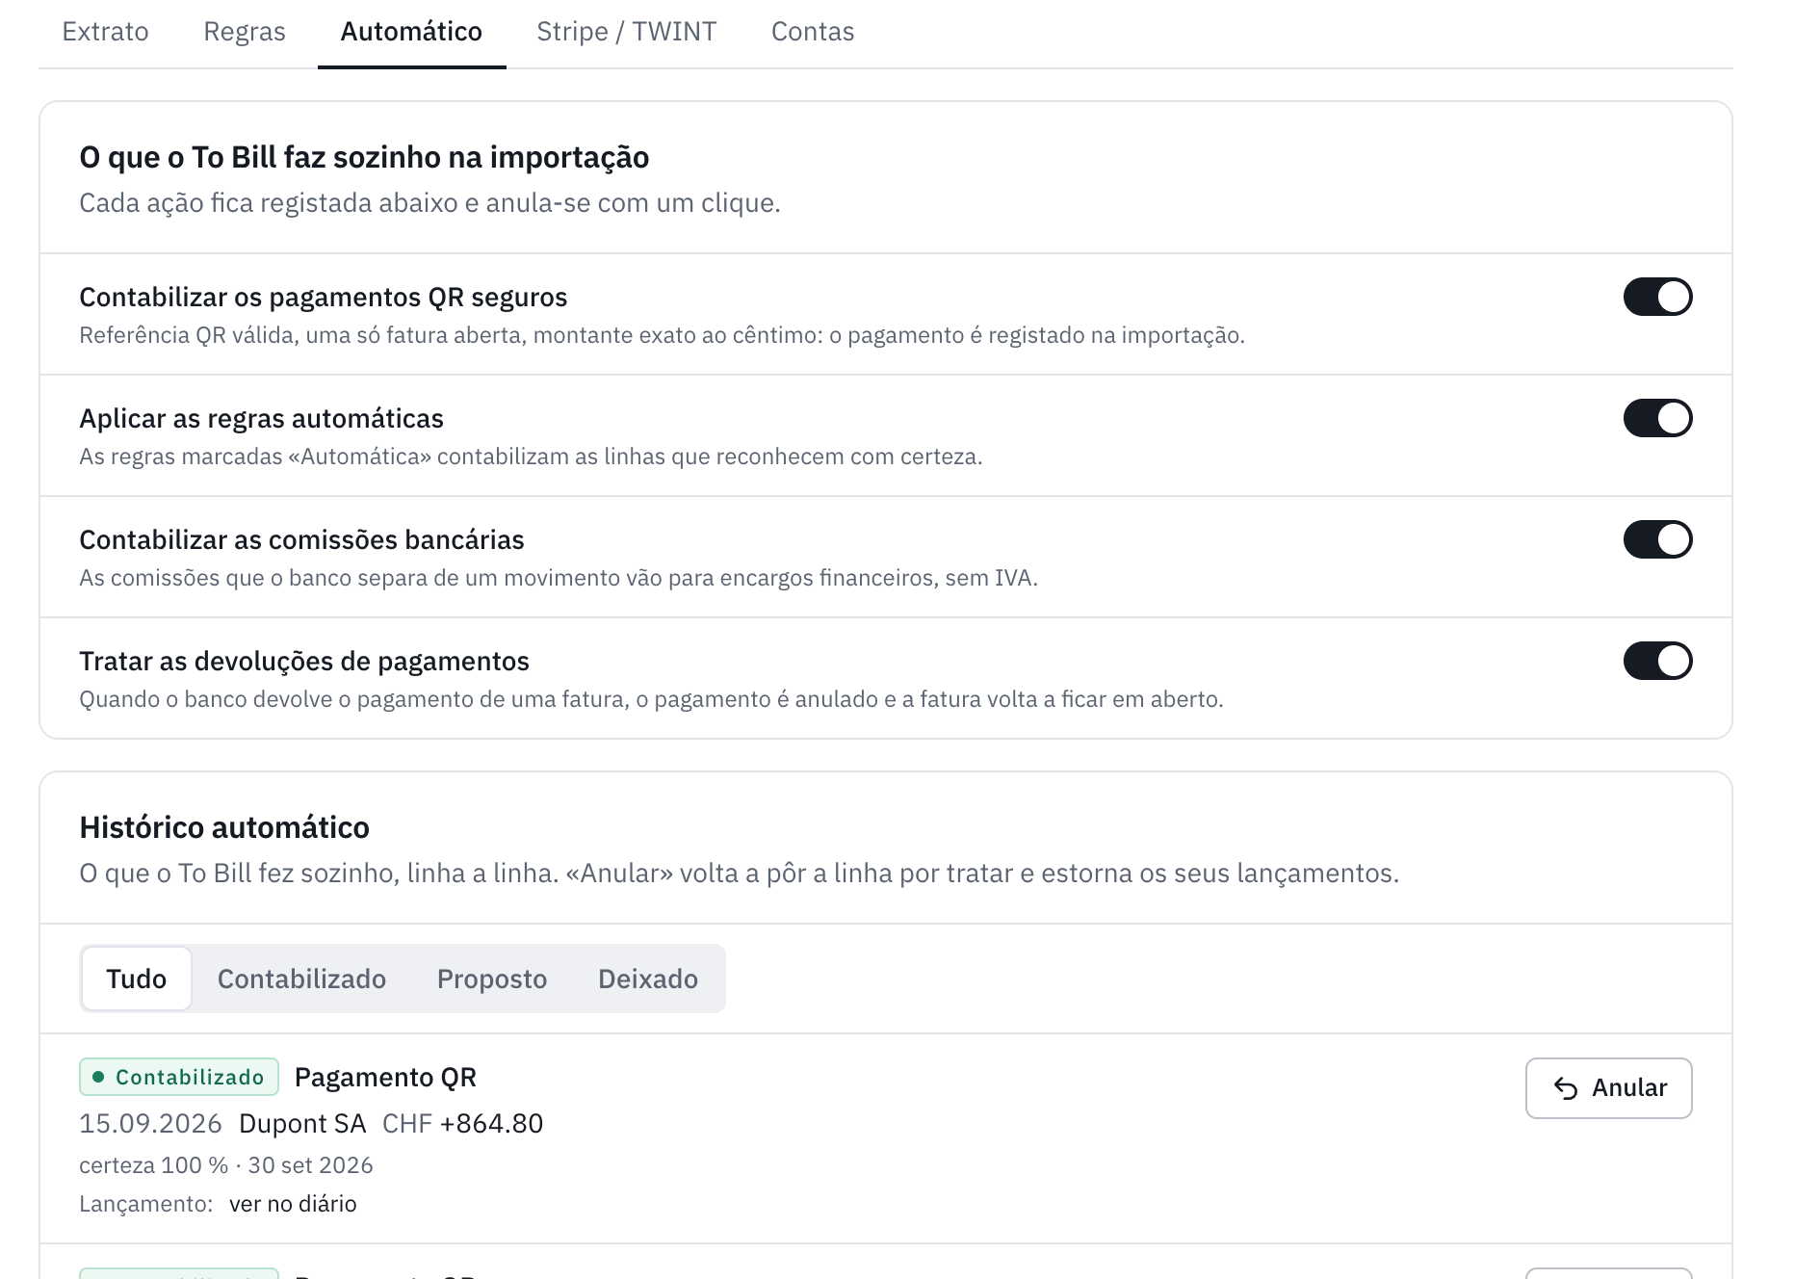Click the Histórico automático heading

224,827
